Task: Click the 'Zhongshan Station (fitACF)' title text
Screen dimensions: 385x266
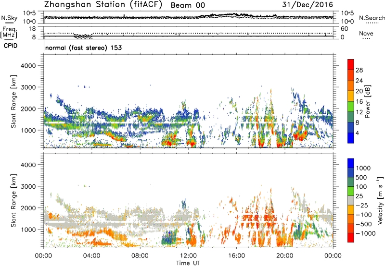Action: (x=103, y=5)
